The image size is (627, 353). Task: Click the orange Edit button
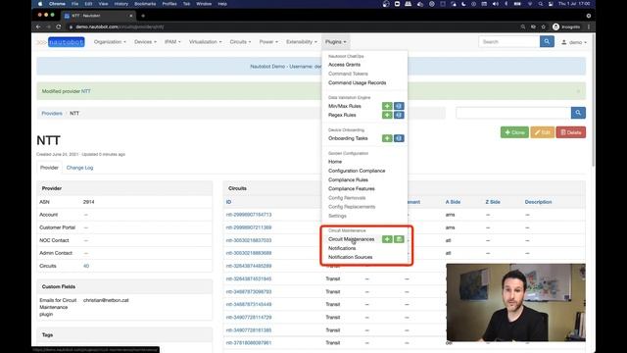542,132
